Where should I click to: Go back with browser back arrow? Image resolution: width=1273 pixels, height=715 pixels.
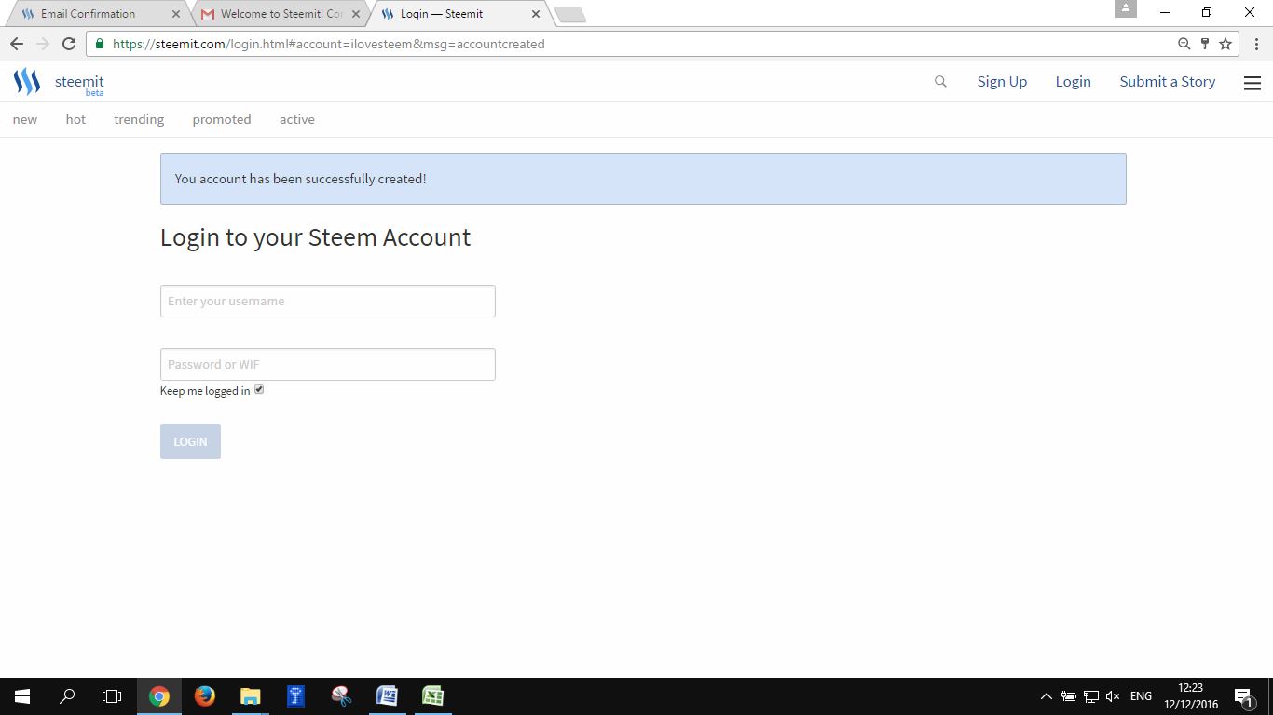click(x=17, y=44)
